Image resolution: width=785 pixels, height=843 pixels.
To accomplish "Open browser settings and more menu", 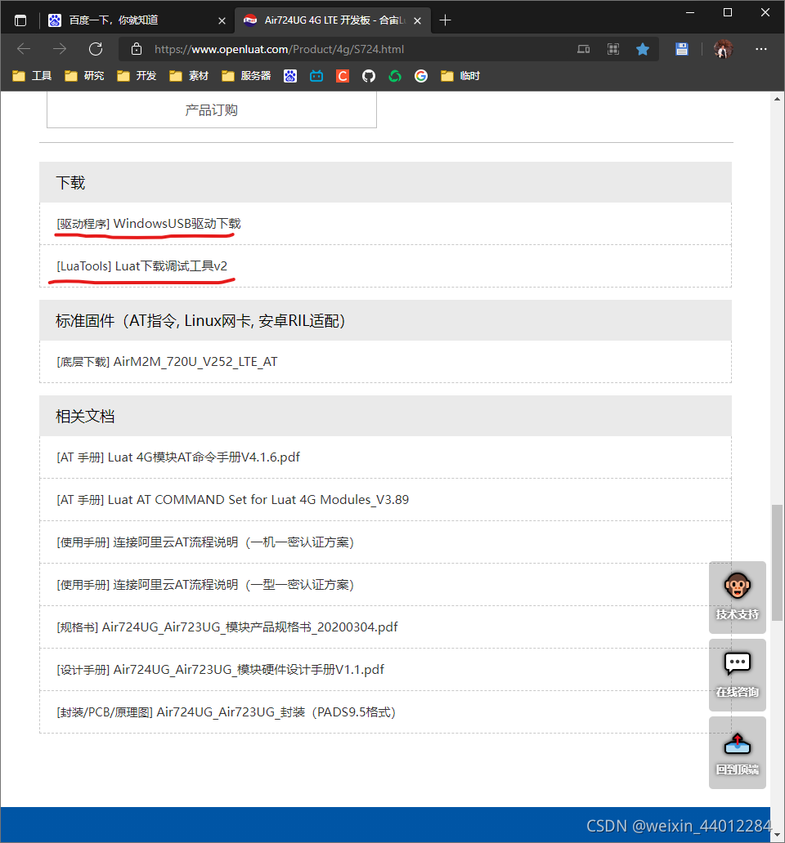I will [x=761, y=49].
